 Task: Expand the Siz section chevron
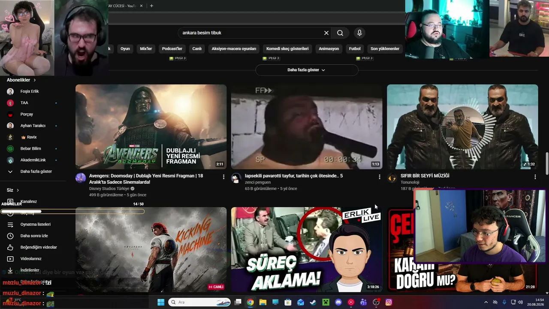(x=18, y=190)
